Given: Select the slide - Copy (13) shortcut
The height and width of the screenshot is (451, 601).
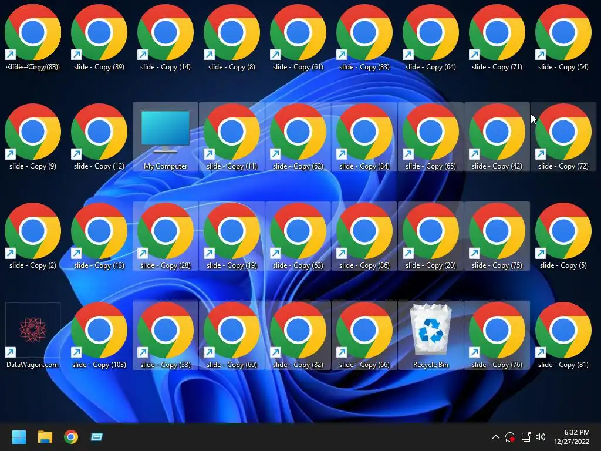Looking at the screenshot, I should pos(99,236).
